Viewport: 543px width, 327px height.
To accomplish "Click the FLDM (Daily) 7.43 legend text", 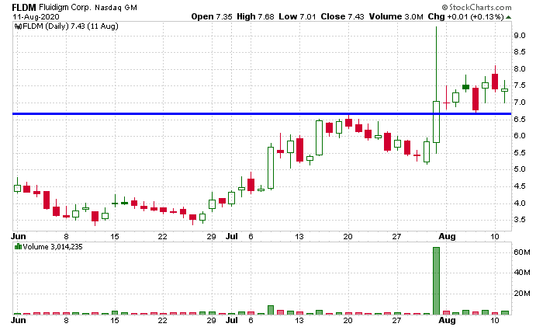I will tap(71, 26).
